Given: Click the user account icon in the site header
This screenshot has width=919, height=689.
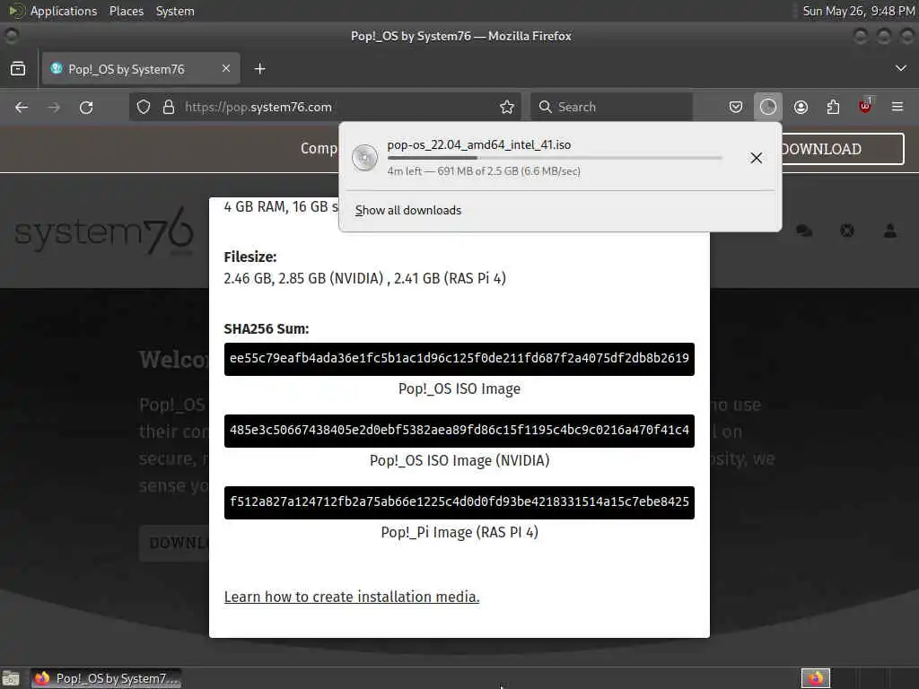Looking at the screenshot, I should 889,231.
